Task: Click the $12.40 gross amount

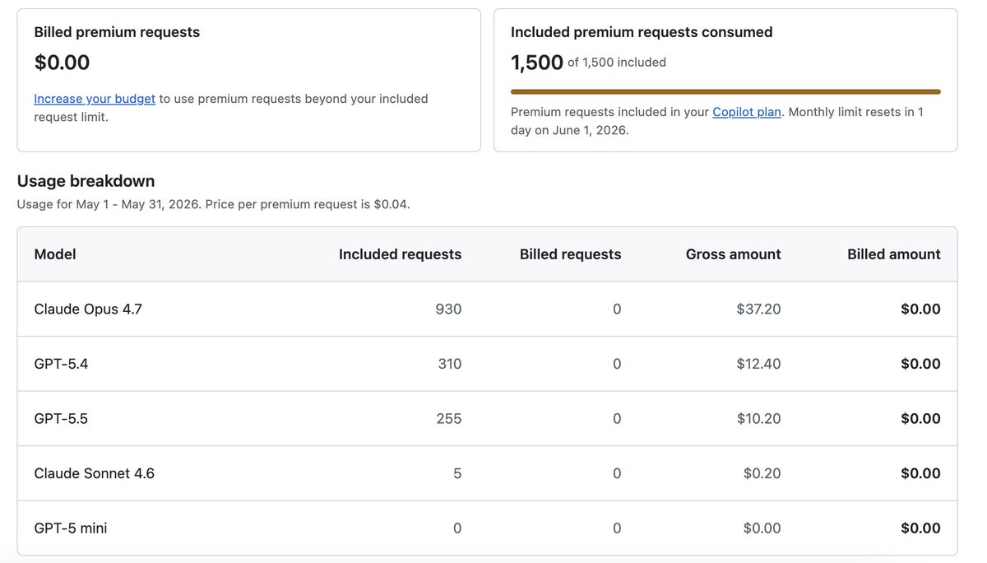Action: point(758,364)
